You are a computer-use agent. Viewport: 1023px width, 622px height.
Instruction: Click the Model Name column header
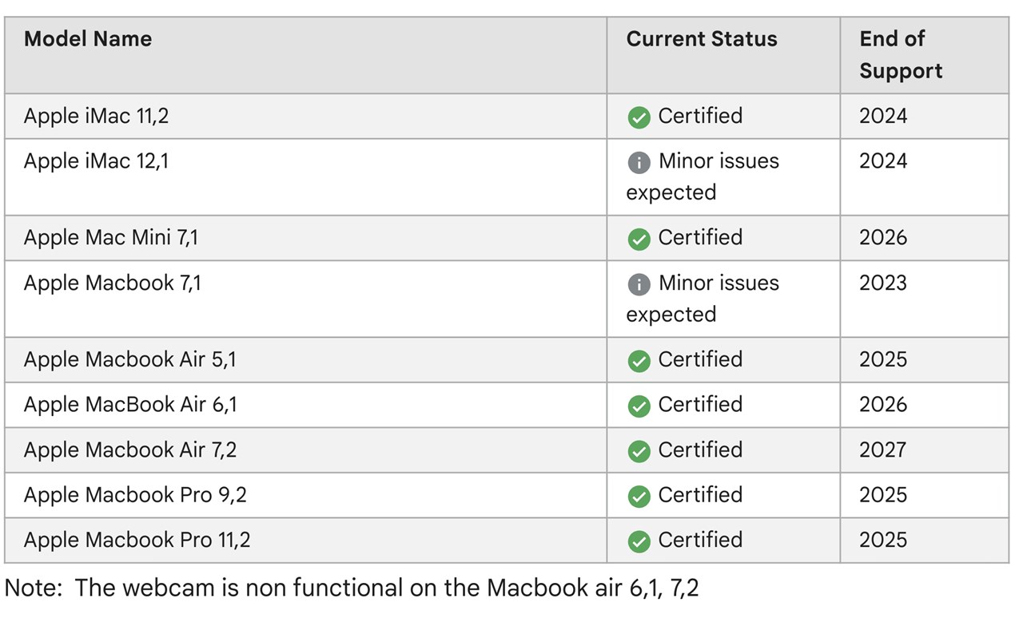coord(88,39)
